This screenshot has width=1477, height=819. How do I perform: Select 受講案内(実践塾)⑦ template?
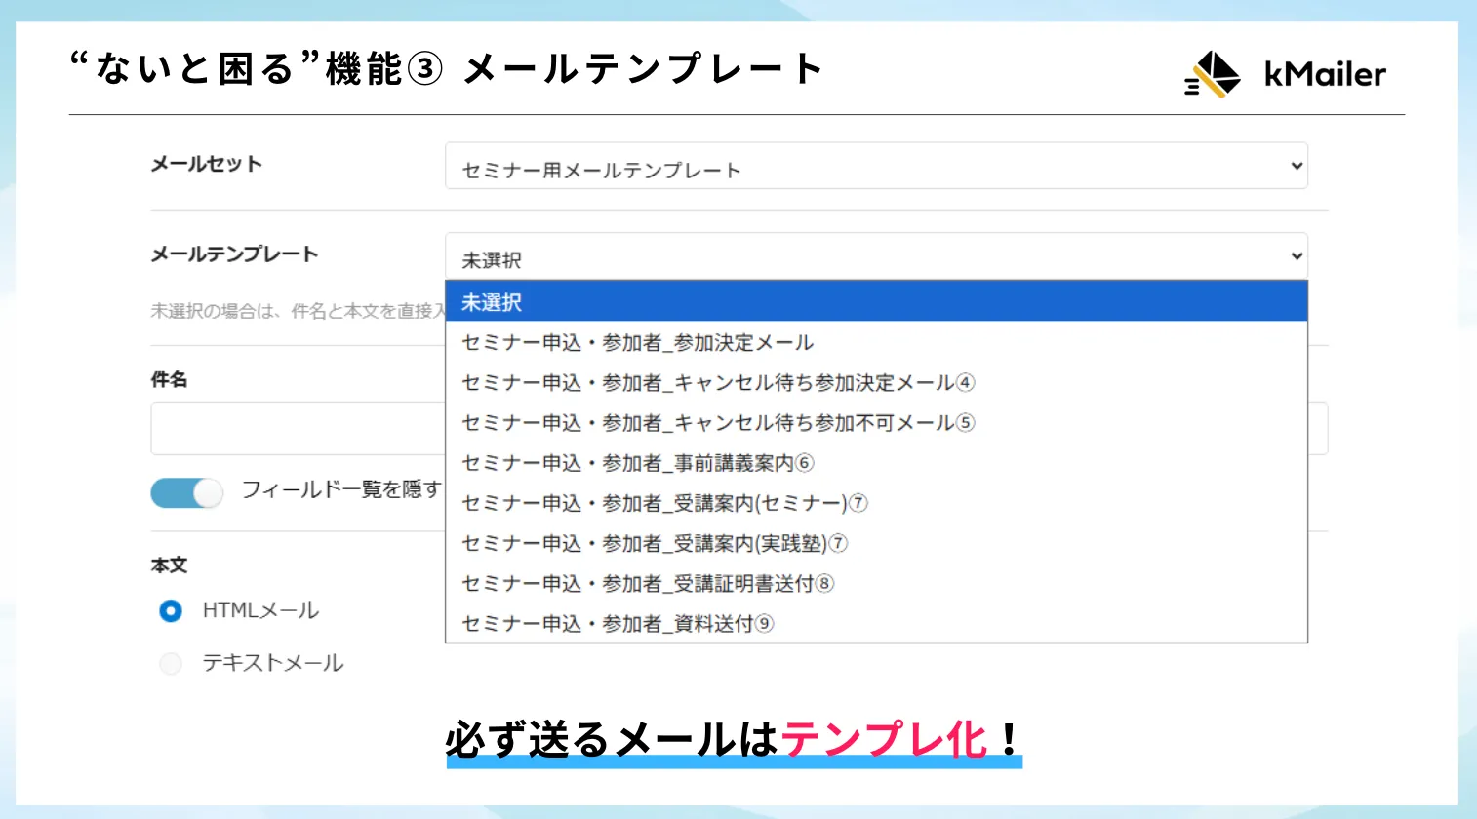pos(654,543)
